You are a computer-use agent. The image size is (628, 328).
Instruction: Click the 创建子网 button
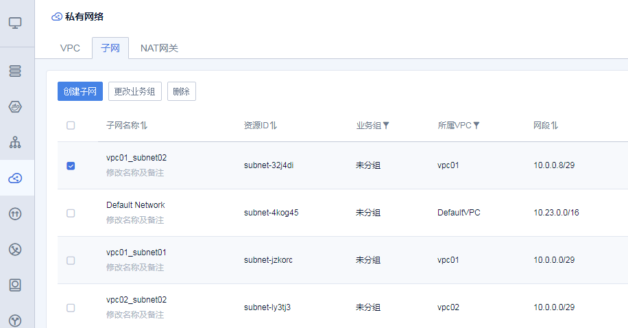(x=80, y=92)
